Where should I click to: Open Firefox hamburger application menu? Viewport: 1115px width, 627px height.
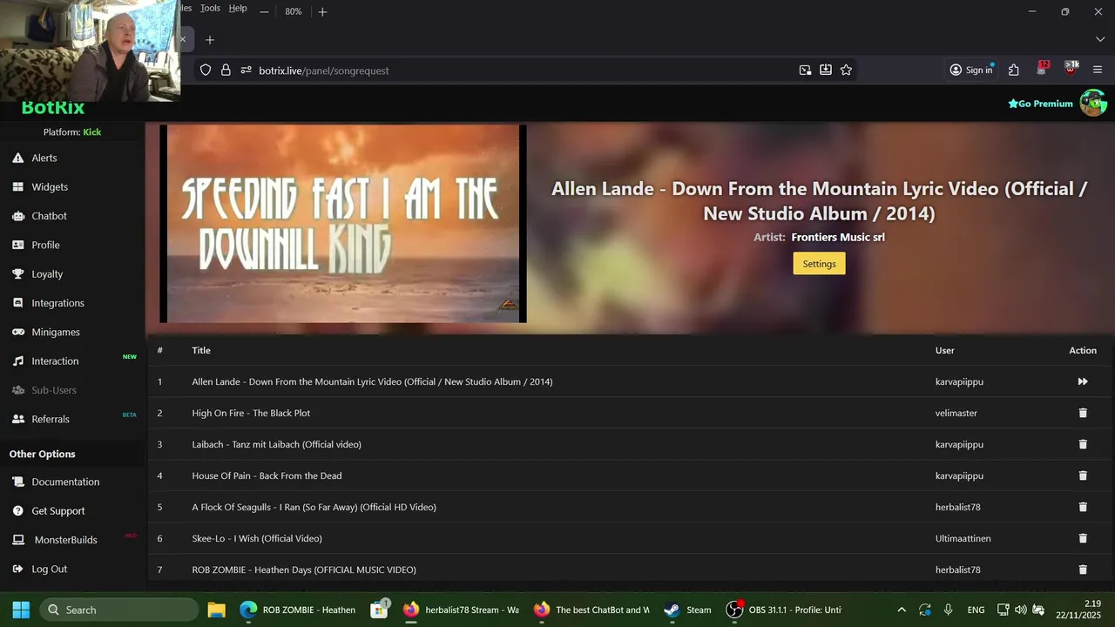click(x=1097, y=70)
